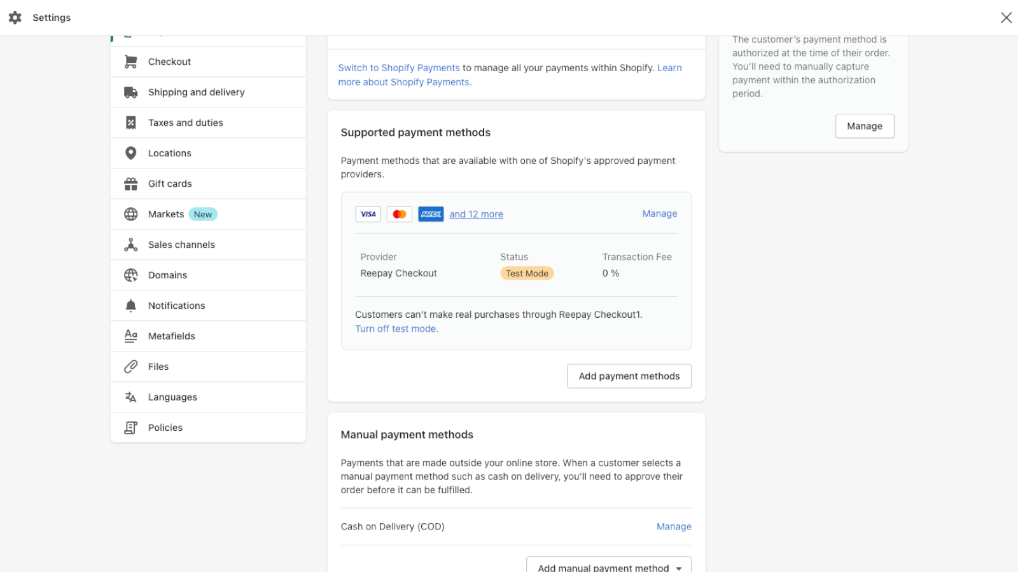The height and width of the screenshot is (572, 1018).
Task: Click the Turn off test mode link
Action: (x=396, y=329)
